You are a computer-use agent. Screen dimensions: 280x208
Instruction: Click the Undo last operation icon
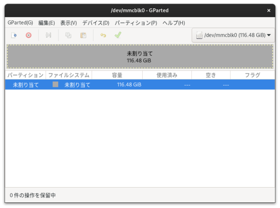[x=103, y=35]
